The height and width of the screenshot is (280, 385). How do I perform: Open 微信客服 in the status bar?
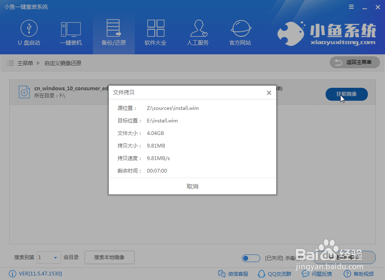[x=233, y=274]
